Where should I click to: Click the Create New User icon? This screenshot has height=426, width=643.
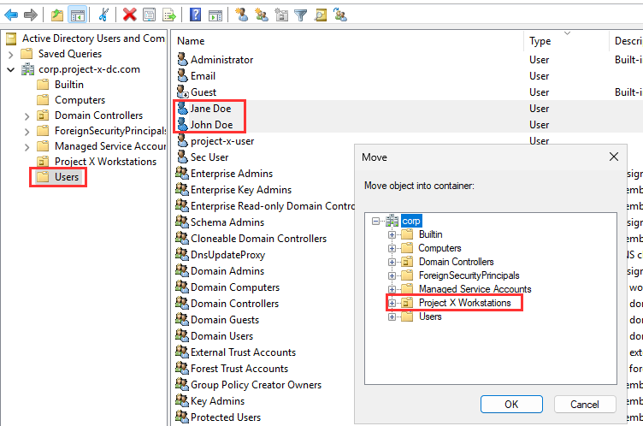[242, 15]
